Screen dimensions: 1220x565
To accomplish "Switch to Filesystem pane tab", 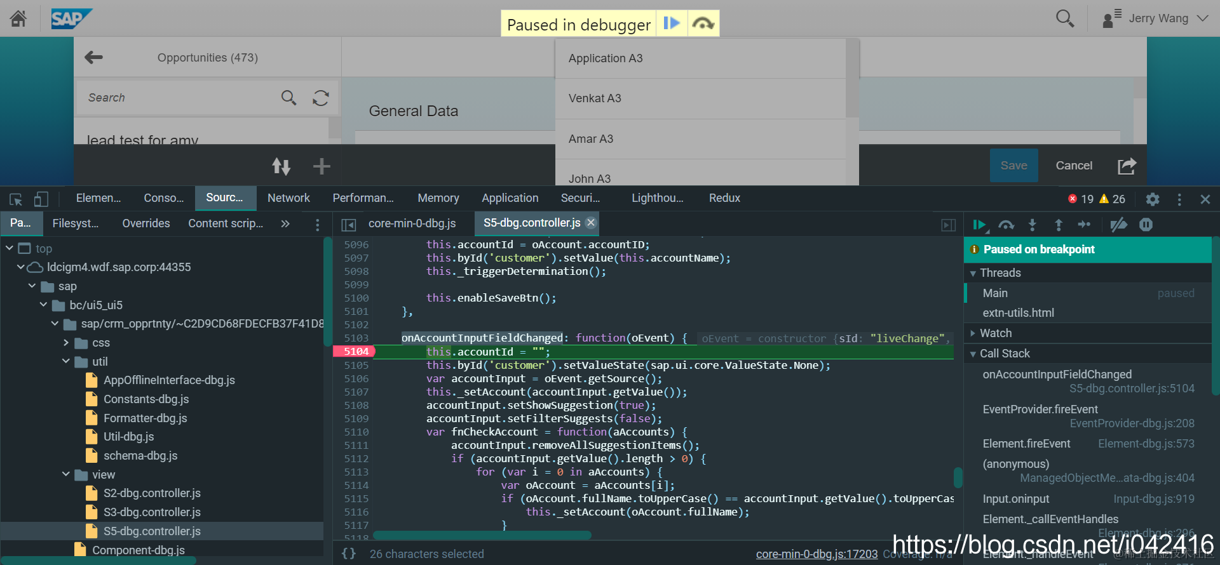I will click(x=76, y=223).
